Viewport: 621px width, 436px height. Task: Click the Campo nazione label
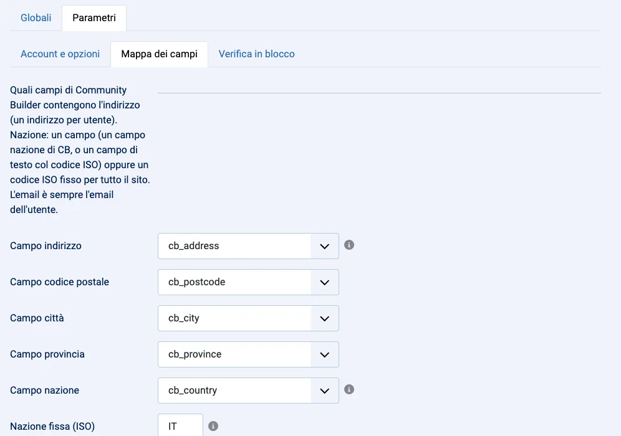44,390
